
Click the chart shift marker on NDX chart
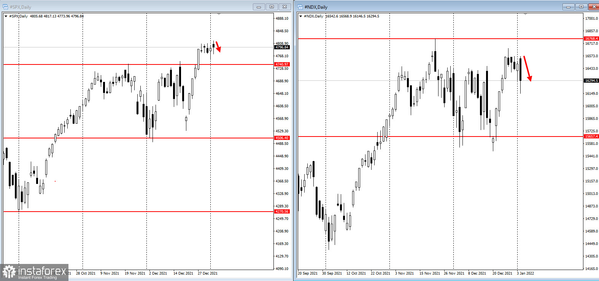pos(525,14)
